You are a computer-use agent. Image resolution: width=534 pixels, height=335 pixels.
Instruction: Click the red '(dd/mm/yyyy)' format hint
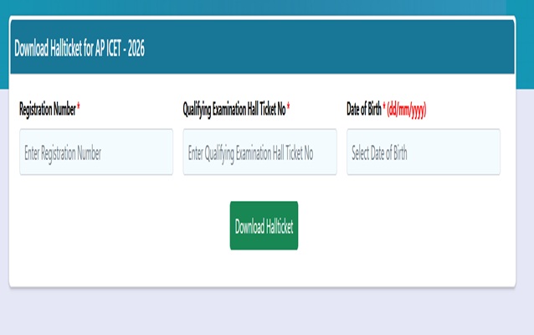[x=407, y=110]
